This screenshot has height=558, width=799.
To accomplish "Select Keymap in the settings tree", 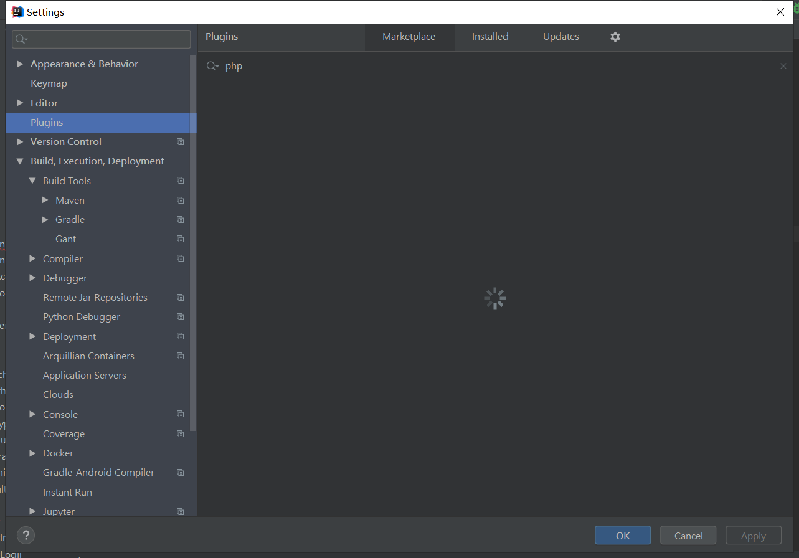I will click(x=49, y=83).
